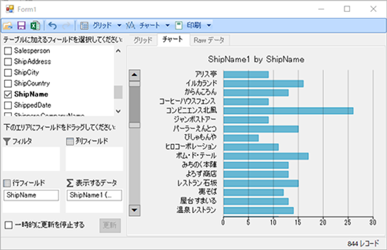Click the purple save disk icon

(x=22, y=25)
